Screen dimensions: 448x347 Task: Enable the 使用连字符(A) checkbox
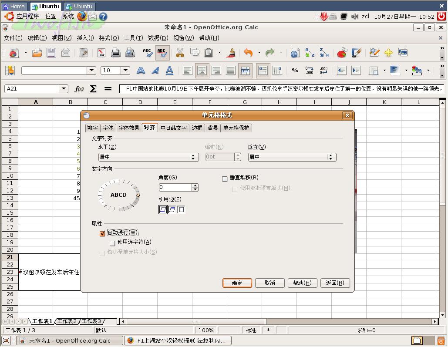coord(112,243)
